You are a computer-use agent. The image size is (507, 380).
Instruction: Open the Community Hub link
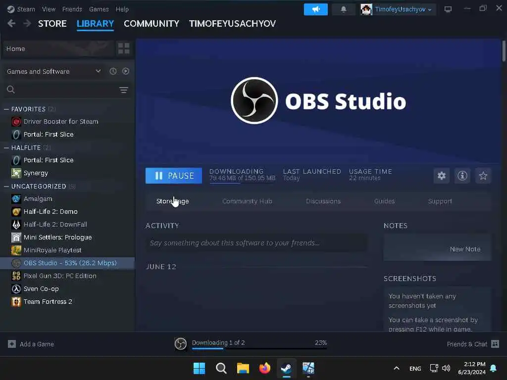click(247, 201)
